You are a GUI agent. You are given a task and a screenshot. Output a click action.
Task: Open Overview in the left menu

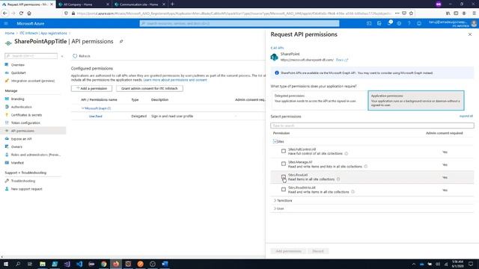pyautogui.click(x=18, y=65)
